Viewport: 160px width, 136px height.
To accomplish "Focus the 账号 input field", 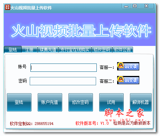I will [x=64, y=68].
